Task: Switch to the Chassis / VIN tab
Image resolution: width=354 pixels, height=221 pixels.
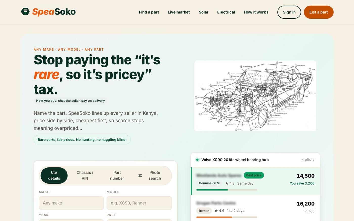Action: tap(85, 175)
